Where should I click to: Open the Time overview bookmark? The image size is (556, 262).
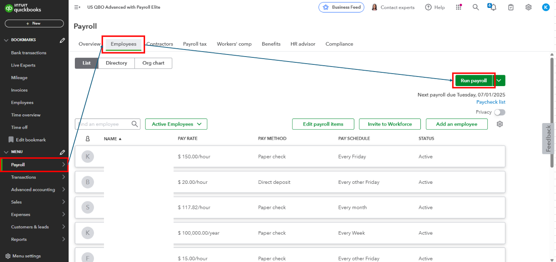click(x=26, y=115)
